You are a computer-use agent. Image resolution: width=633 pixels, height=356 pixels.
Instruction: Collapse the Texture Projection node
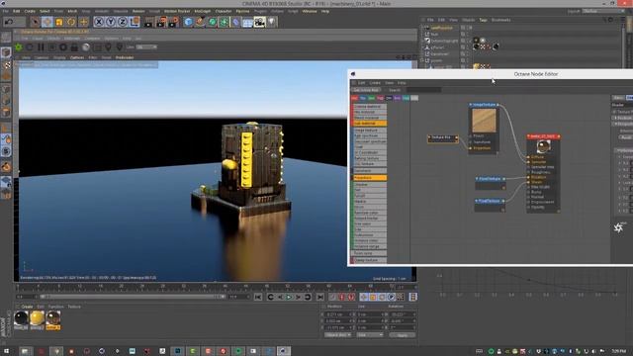[x=429, y=137]
